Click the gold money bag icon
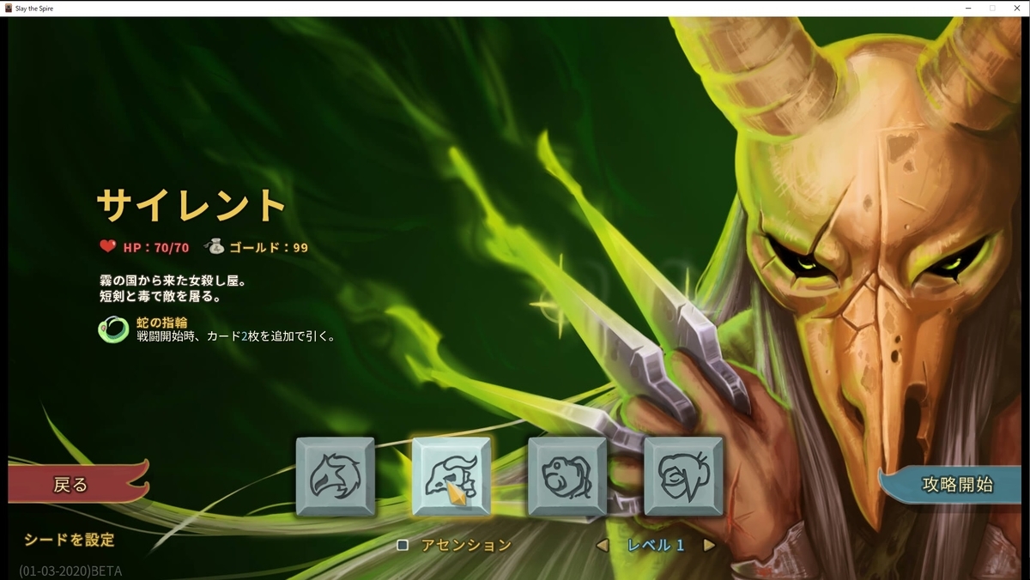Viewport: 1030px width, 580px height. pyautogui.click(x=215, y=246)
